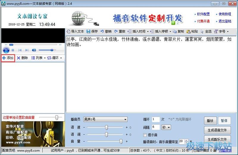Click the 配音员吧 www.pyy8.com status bar text
This screenshot has width=238, height=155.
21,151
